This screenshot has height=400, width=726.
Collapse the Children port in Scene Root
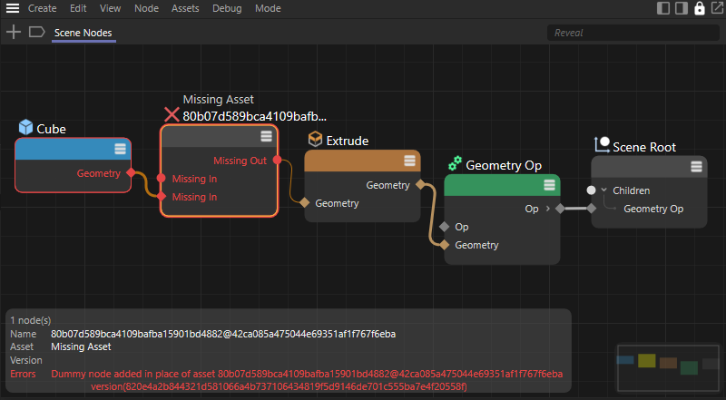coord(603,190)
